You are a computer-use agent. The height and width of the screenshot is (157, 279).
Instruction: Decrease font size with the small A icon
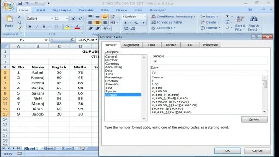(80, 19)
